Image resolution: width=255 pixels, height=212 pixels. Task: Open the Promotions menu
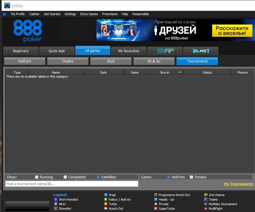(110, 14)
